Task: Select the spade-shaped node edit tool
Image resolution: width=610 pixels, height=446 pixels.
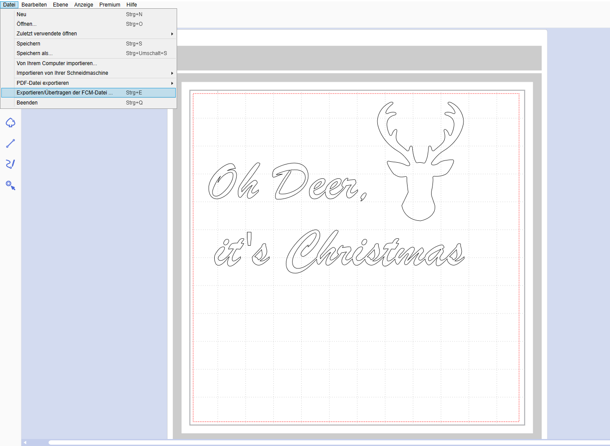Action: [x=10, y=123]
